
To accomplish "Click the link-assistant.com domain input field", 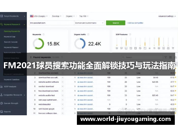I will [52, 23].
